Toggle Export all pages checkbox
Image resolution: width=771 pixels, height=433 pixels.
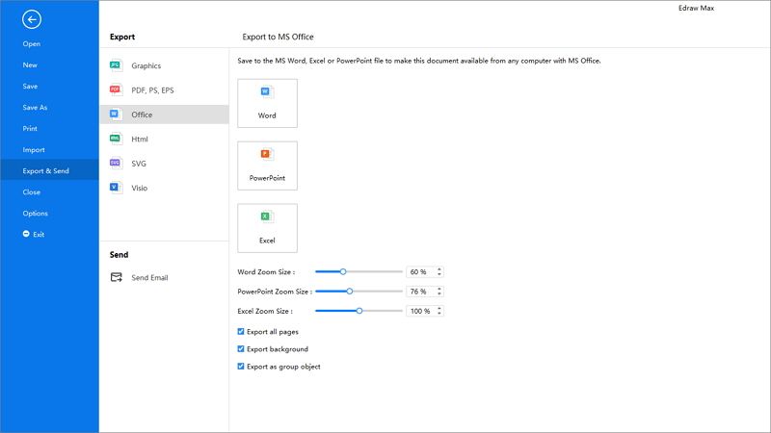pos(241,331)
